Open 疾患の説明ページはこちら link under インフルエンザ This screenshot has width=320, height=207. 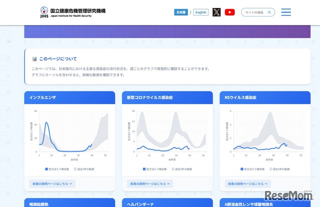[52, 183]
